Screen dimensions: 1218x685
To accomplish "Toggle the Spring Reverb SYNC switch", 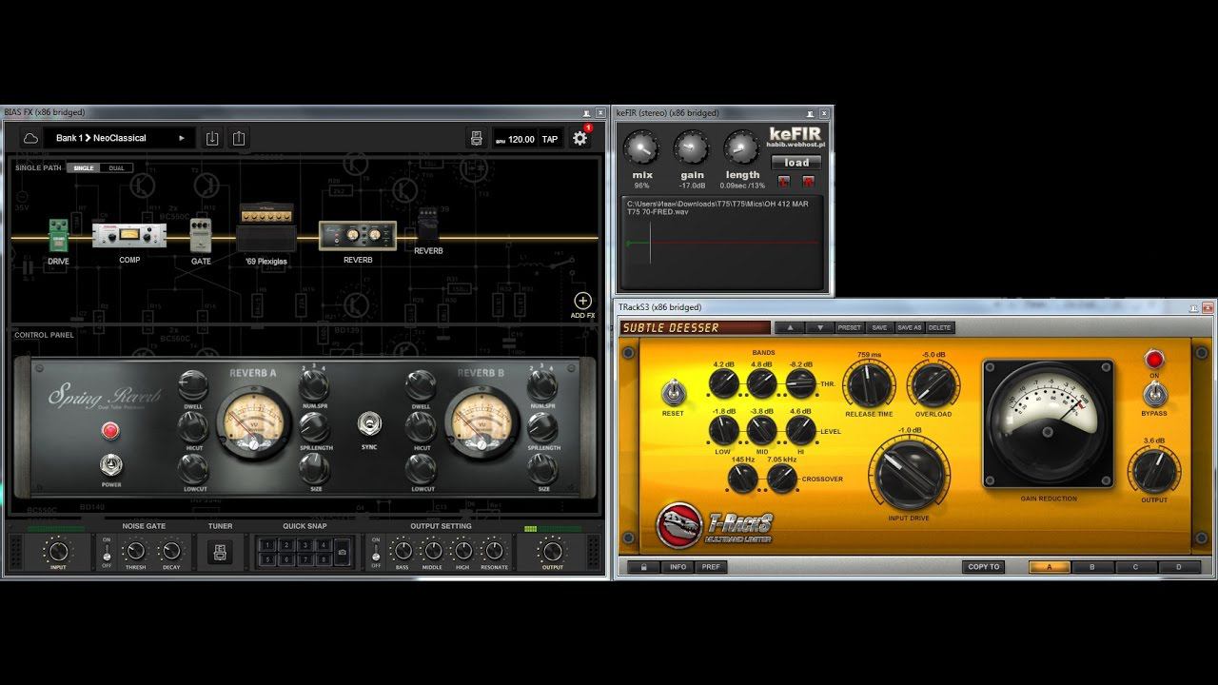I will (x=368, y=424).
